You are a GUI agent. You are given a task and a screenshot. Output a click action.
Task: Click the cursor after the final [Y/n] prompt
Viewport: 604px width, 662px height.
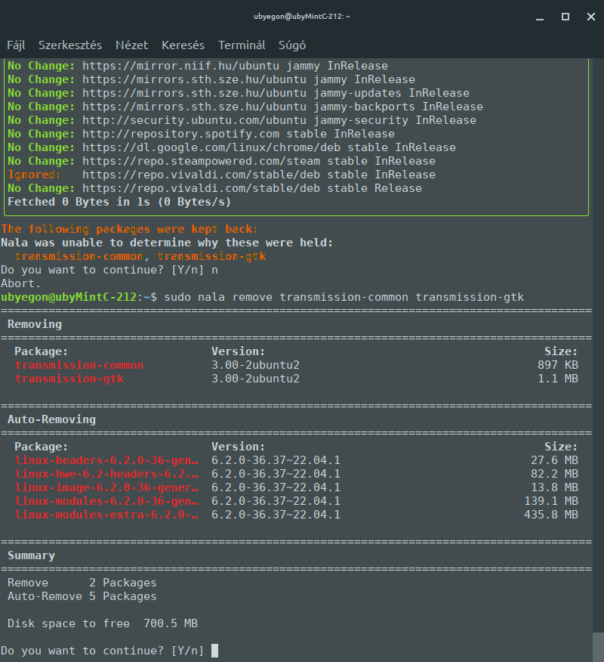(x=214, y=651)
